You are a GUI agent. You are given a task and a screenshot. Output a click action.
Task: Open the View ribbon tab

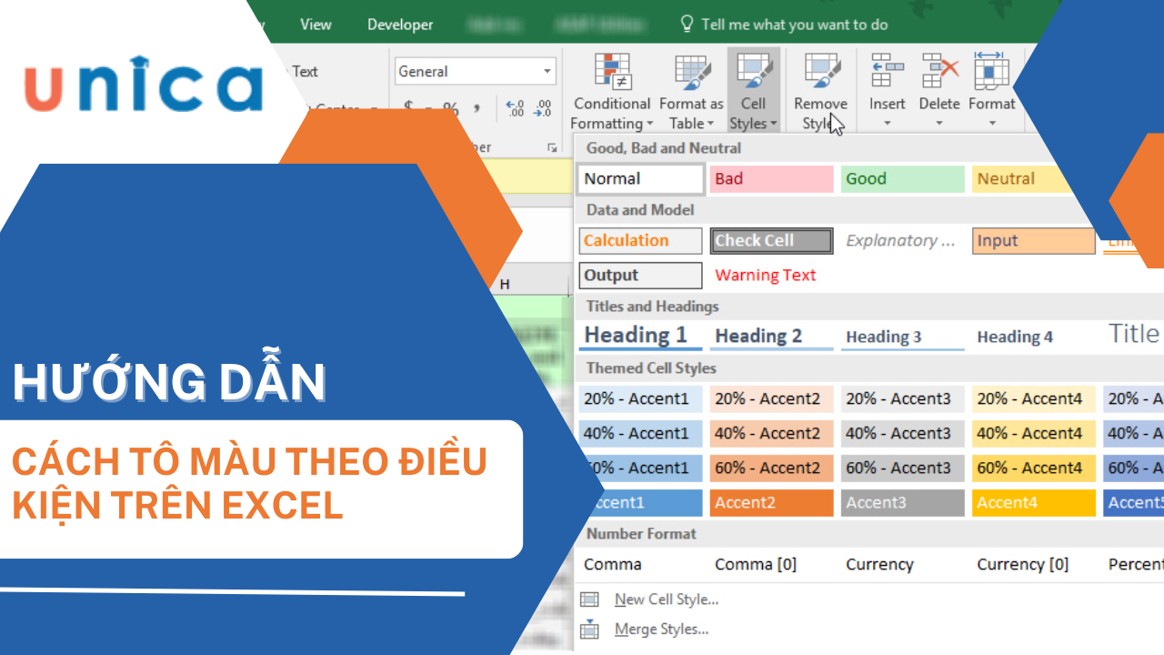[x=316, y=25]
